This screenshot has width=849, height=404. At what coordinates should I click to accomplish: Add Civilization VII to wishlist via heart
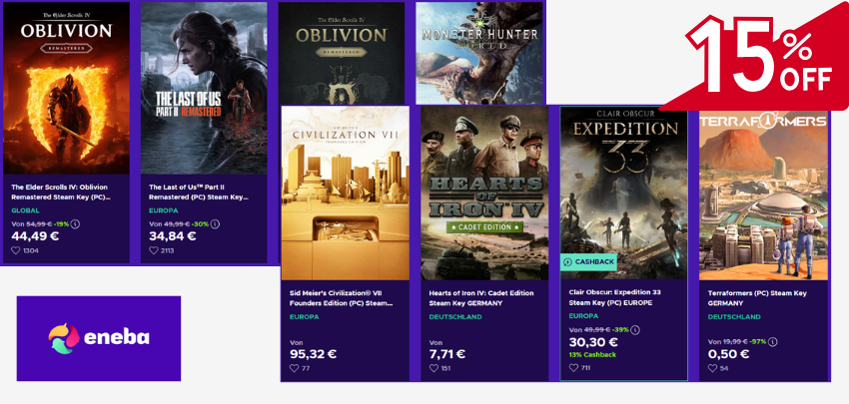point(295,368)
